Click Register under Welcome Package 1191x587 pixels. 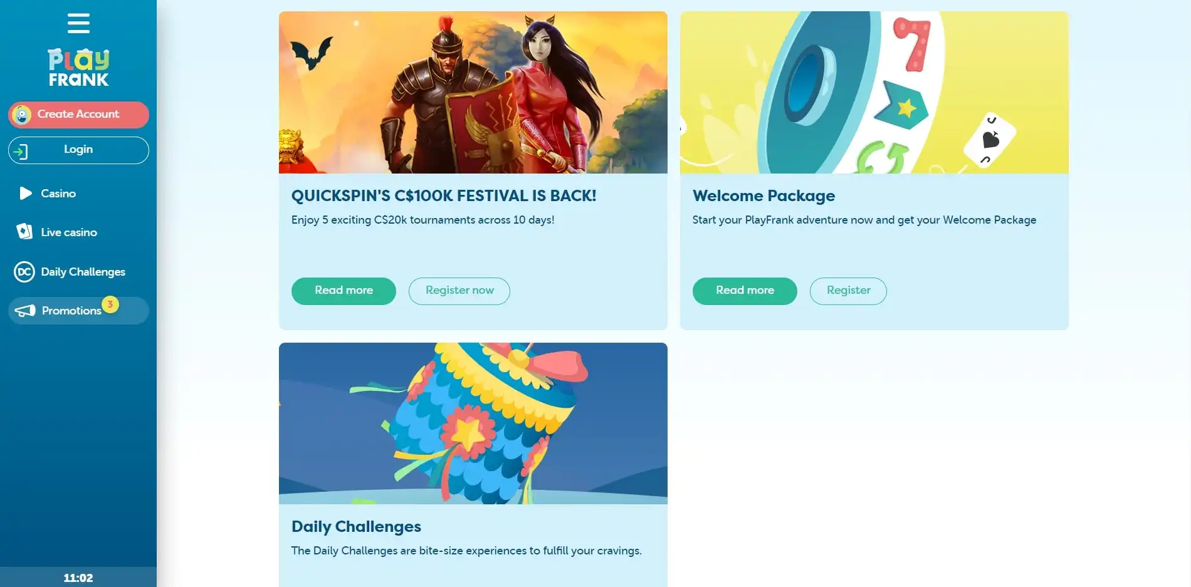coord(848,291)
